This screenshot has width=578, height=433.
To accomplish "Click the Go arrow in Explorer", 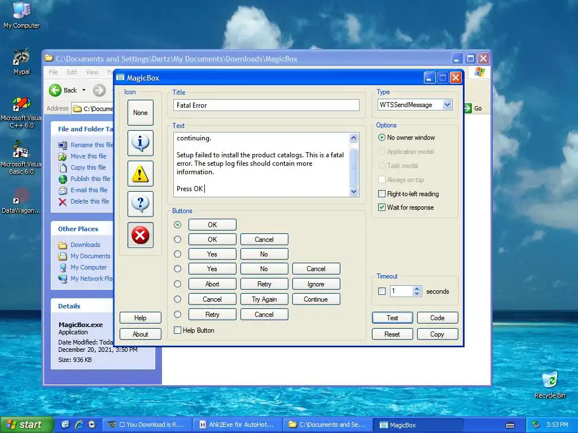I will pyautogui.click(x=468, y=108).
